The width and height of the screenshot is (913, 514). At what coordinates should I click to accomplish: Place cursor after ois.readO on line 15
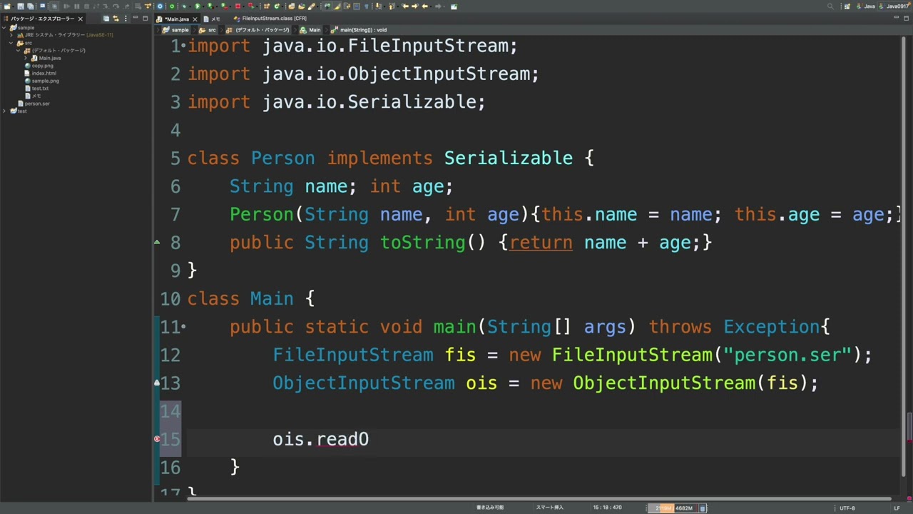pyautogui.click(x=369, y=439)
